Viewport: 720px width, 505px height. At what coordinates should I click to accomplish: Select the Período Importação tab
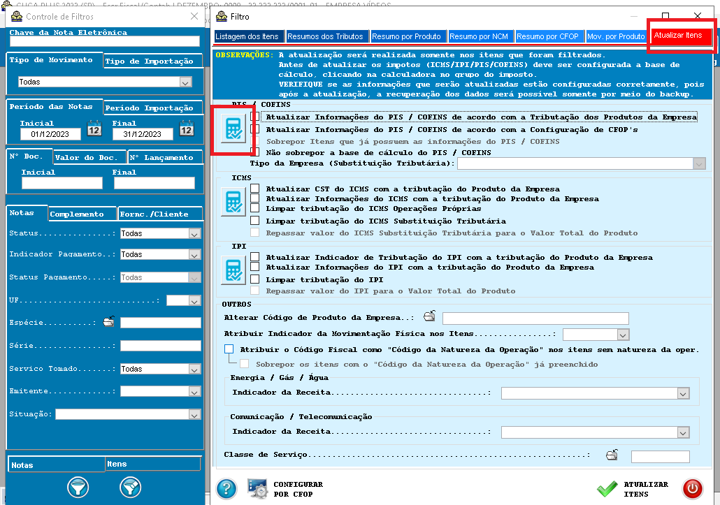point(152,108)
